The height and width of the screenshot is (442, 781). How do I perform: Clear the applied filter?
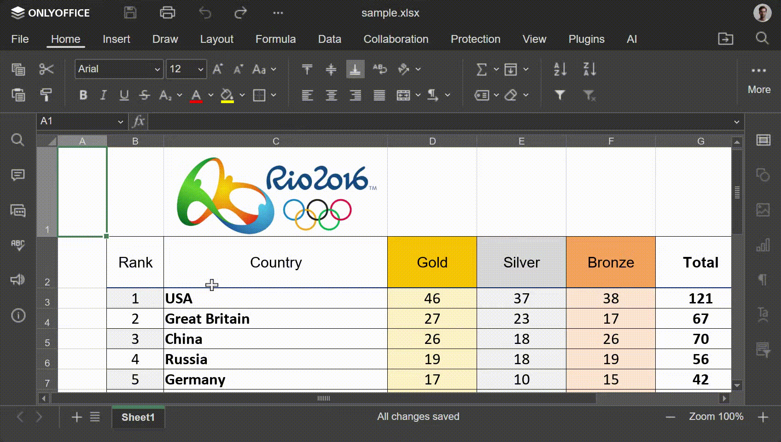[x=589, y=95]
